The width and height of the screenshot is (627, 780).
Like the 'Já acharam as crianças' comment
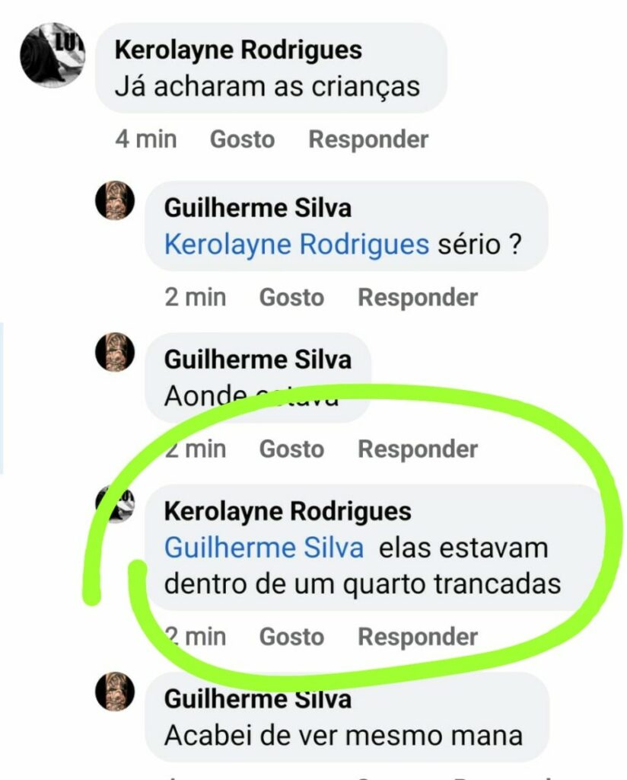[x=242, y=139]
